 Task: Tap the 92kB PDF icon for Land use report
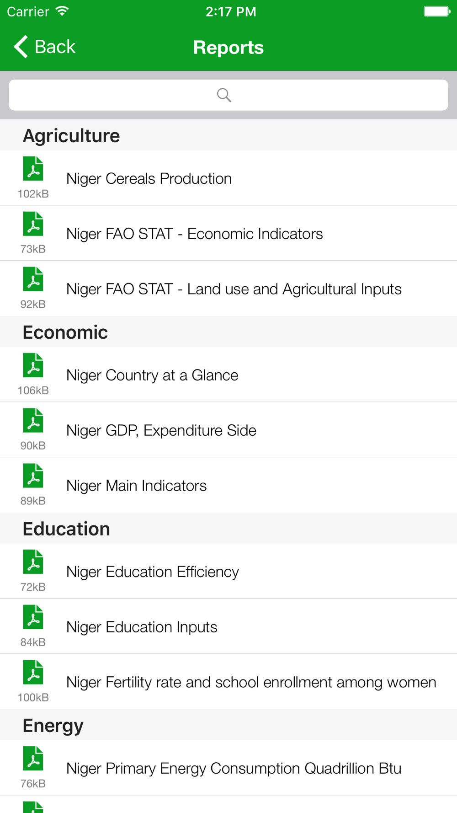coord(33,279)
